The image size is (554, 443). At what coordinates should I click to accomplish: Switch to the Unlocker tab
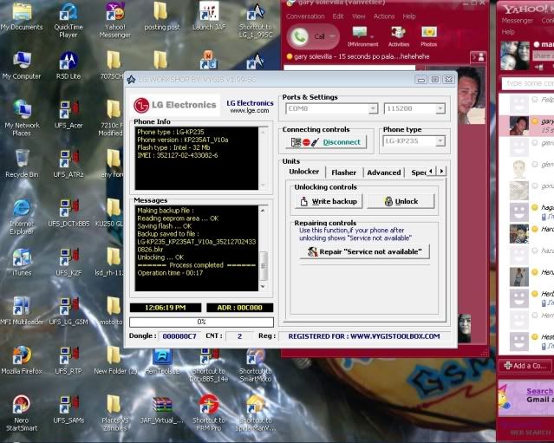(x=303, y=172)
